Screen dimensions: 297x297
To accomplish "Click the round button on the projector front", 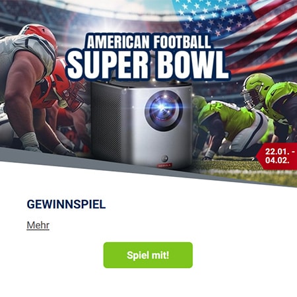I will (x=164, y=158).
